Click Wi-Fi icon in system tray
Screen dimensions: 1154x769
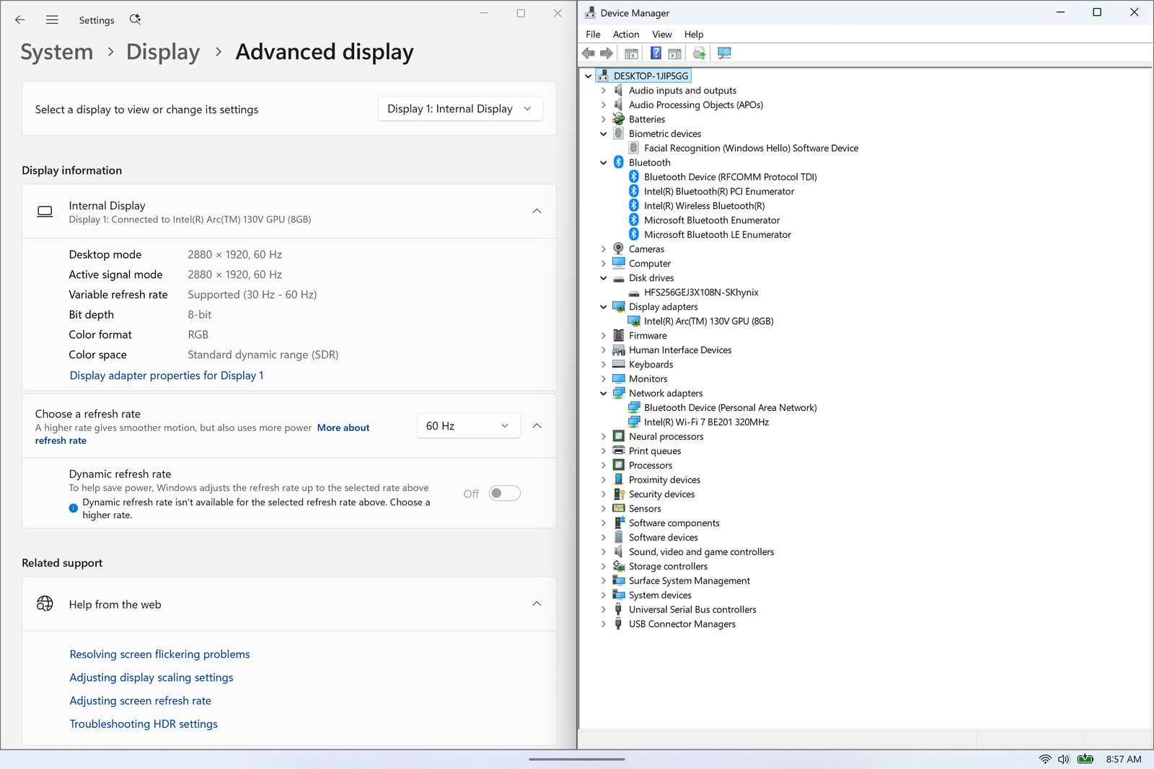[1045, 759]
